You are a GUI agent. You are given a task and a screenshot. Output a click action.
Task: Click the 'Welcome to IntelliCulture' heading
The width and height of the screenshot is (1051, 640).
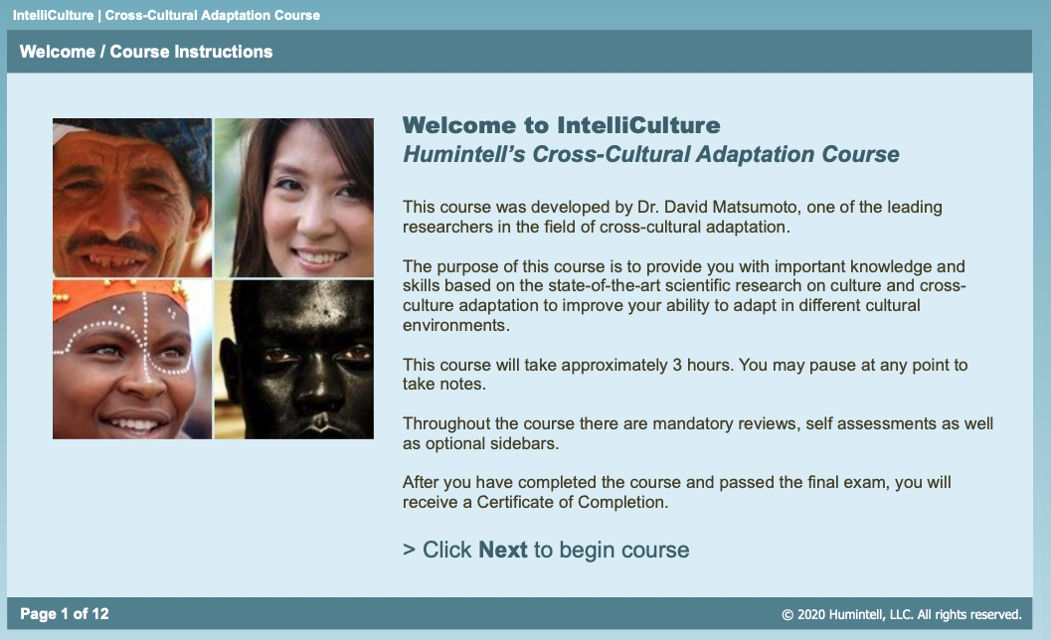point(561,125)
